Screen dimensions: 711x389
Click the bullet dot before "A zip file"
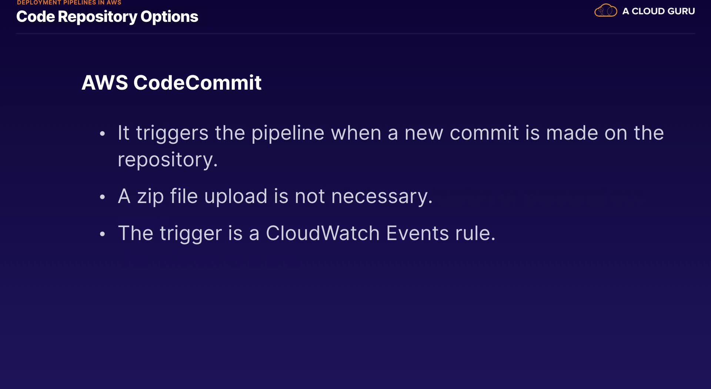(103, 197)
